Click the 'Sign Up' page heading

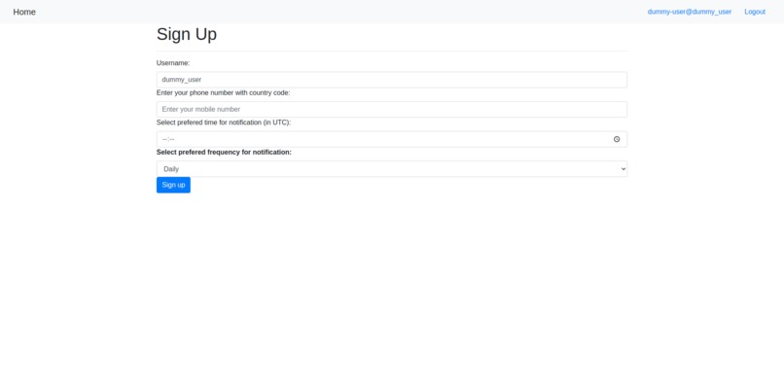187,34
